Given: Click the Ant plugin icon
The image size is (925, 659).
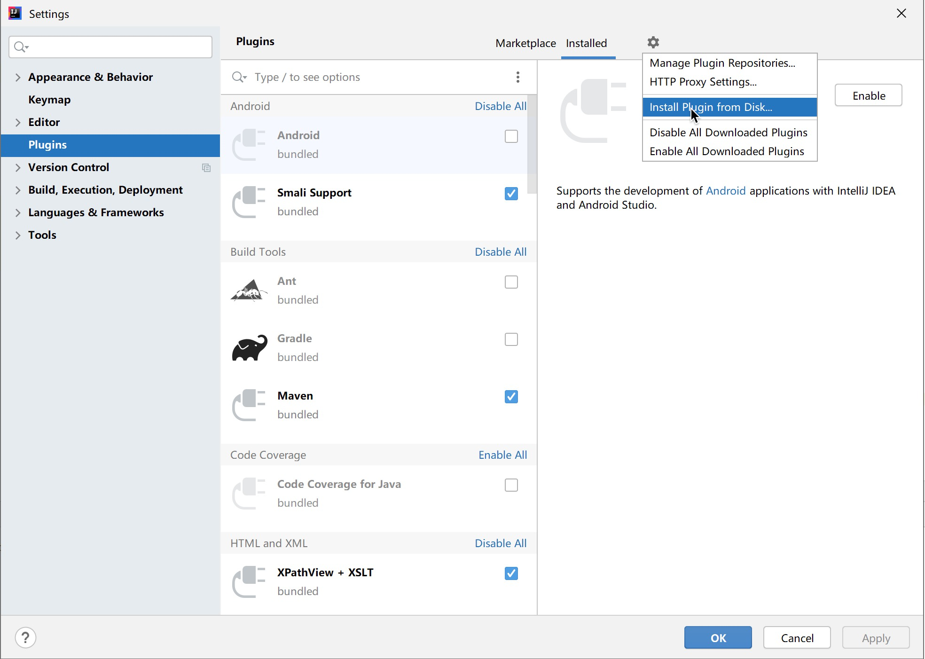Looking at the screenshot, I should click(250, 290).
